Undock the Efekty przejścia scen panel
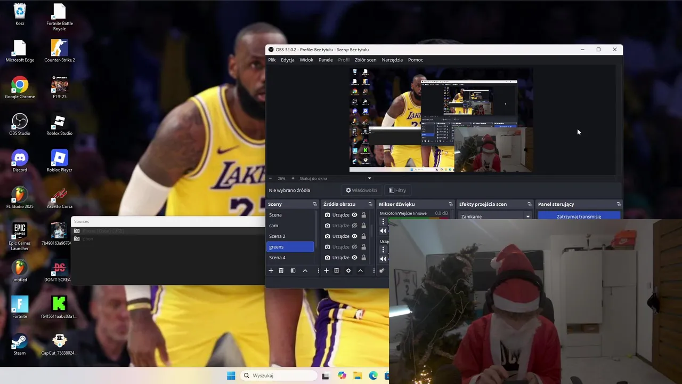Viewport: 682px width, 384px height. point(530,204)
